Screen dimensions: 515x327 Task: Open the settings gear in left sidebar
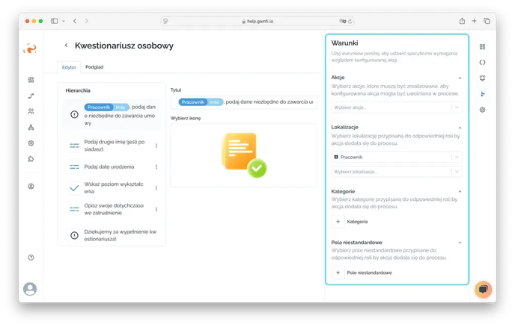tap(31, 143)
